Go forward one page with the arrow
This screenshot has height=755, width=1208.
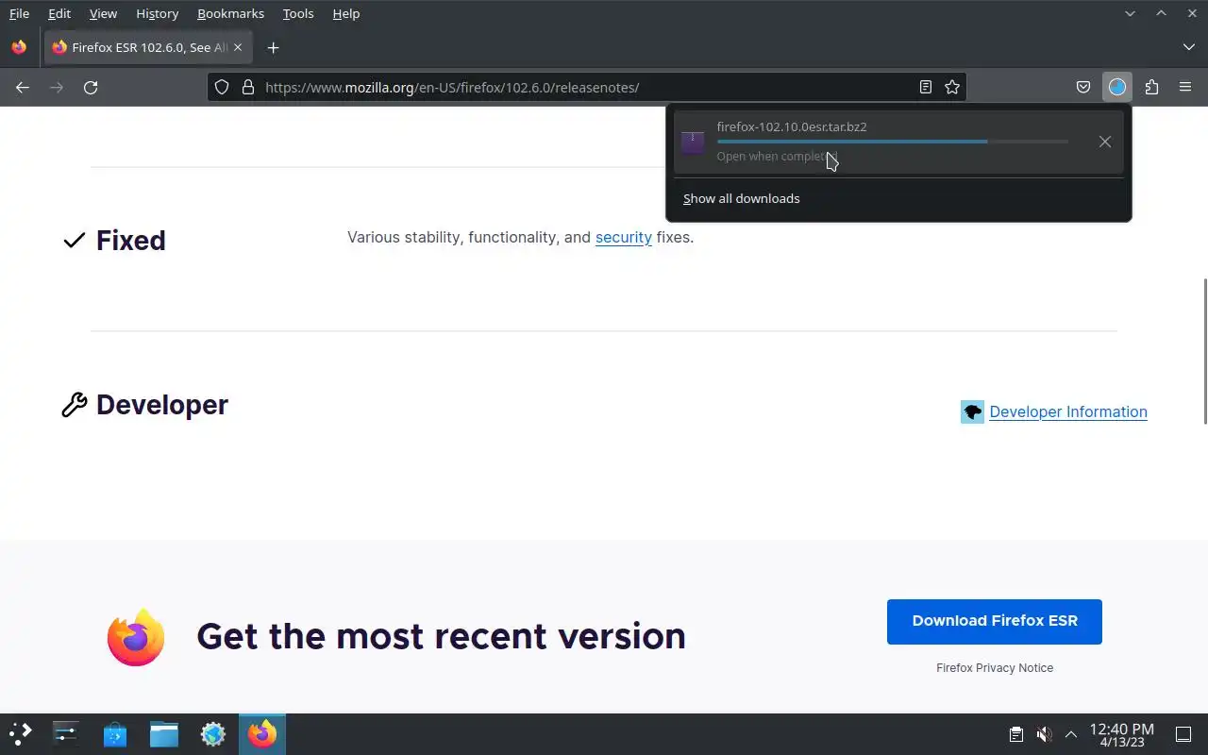[x=57, y=87]
